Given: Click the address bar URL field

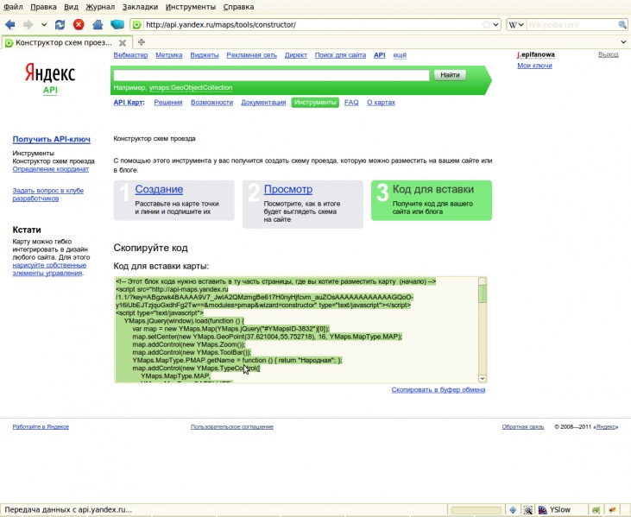Looking at the screenshot, I should click(312, 24).
